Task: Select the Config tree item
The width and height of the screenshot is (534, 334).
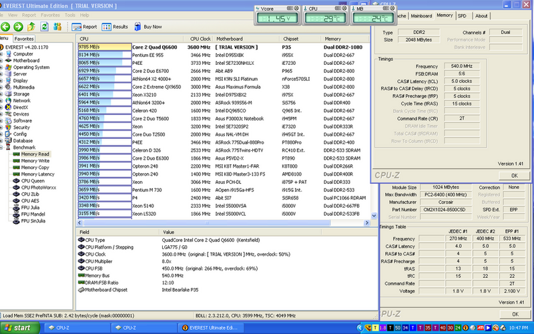Action: [x=20, y=134]
